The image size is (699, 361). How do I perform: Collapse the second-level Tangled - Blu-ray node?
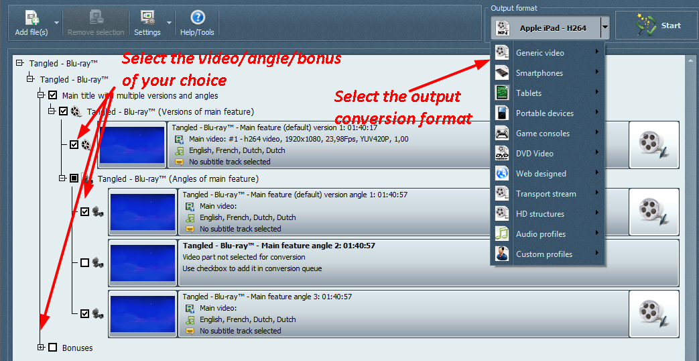click(30, 79)
